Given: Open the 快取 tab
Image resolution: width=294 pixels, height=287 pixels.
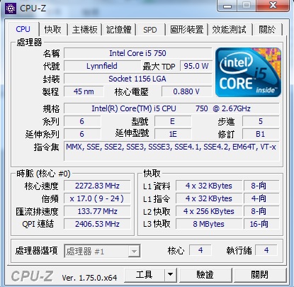Looking at the screenshot, I should click(53, 30).
